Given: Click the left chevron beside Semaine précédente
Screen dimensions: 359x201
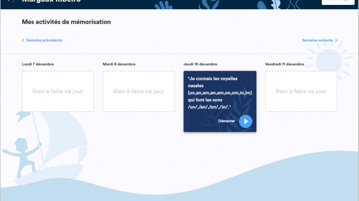Looking at the screenshot, I should click(x=23, y=40).
